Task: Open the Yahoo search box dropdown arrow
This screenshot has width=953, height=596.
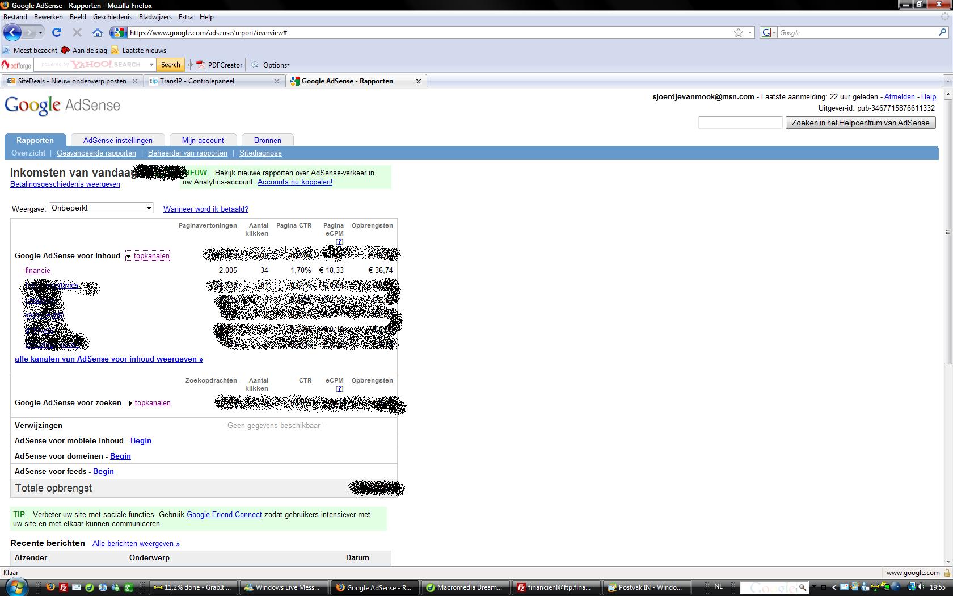Action: click(x=151, y=65)
